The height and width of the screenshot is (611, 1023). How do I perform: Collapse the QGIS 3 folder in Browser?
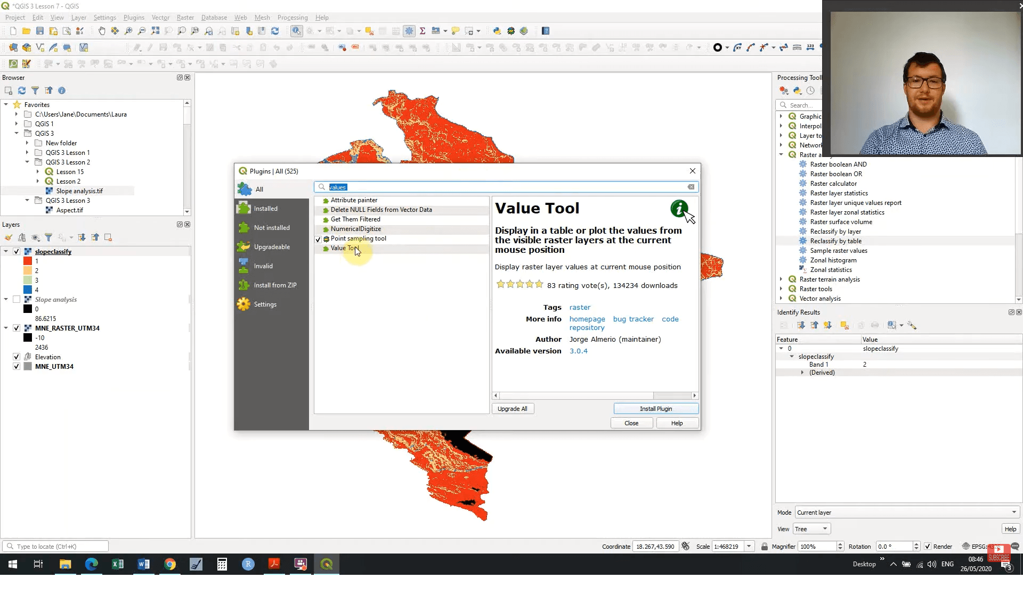17,134
